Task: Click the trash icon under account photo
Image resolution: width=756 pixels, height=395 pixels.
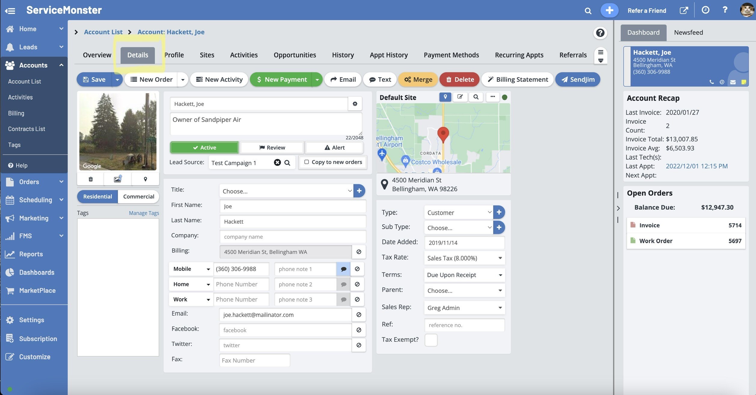Action: 90,179
